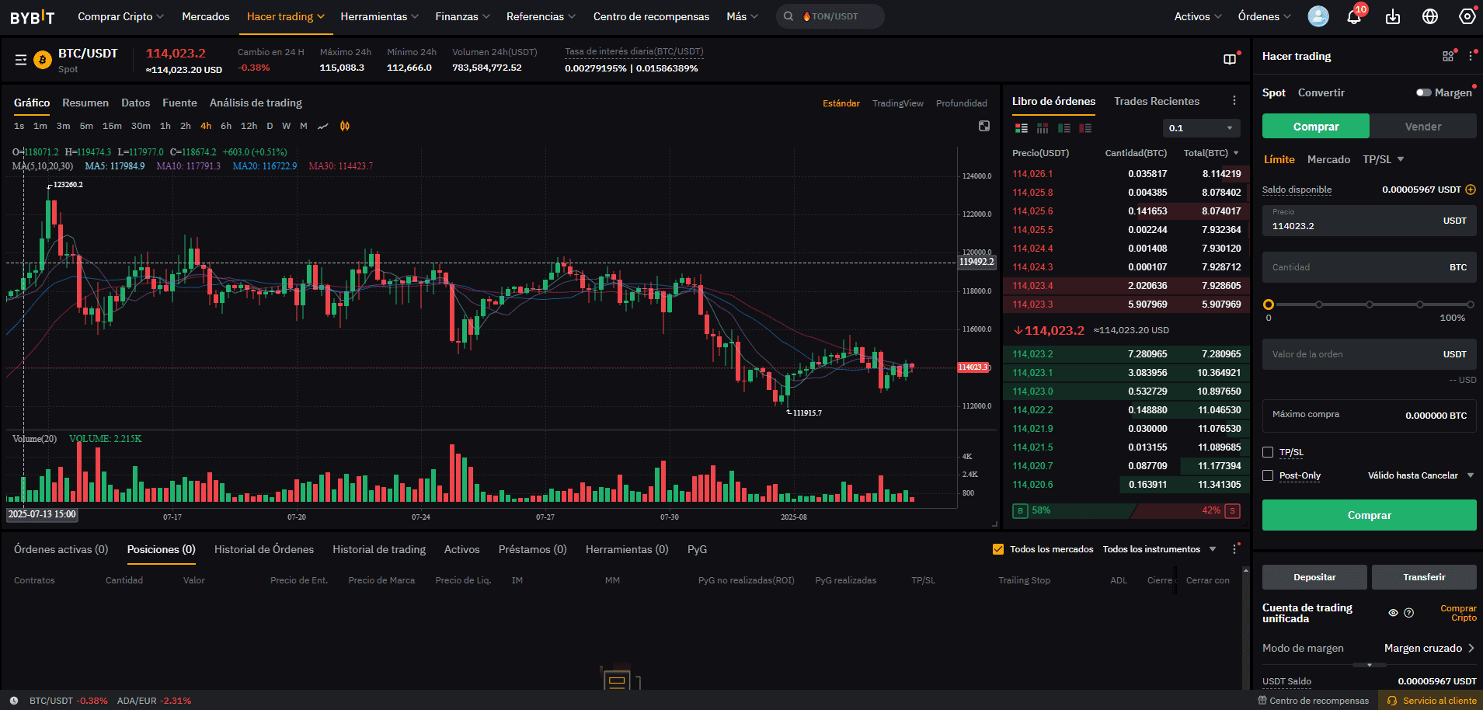
Task: Select the candlestick chart type icon
Action: click(345, 126)
